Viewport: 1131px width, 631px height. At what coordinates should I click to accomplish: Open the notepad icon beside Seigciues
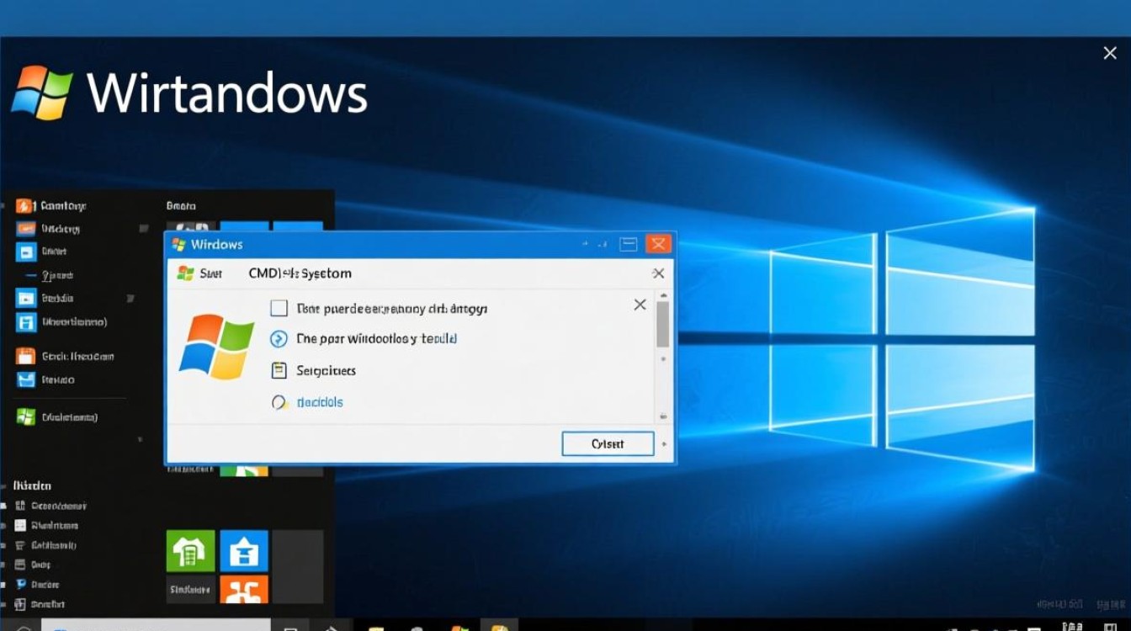pyautogui.click(x=279, y=369)
